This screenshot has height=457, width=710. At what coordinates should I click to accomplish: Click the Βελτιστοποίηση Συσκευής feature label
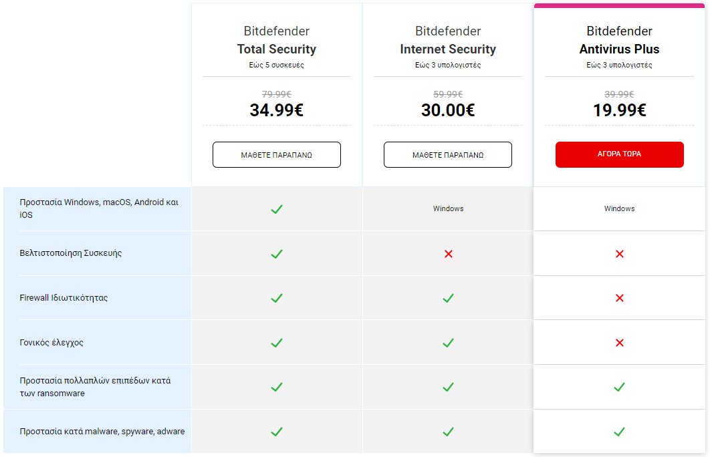click(x=71, y=253)
